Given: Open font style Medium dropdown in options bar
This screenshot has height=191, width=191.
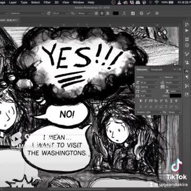Looking at the screenshot, I should (x=27, y=13).
